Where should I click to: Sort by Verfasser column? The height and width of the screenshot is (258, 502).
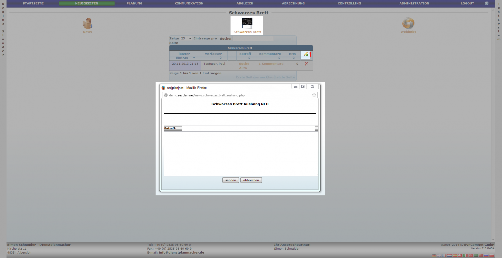tap(214, 56)
